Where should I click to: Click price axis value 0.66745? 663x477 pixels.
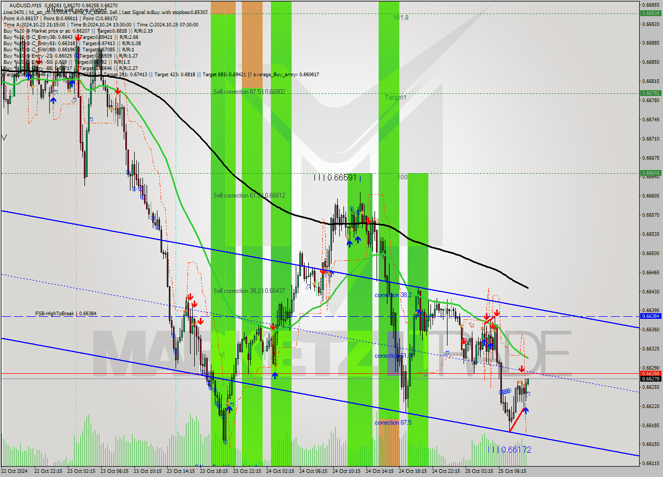[650, 119]
